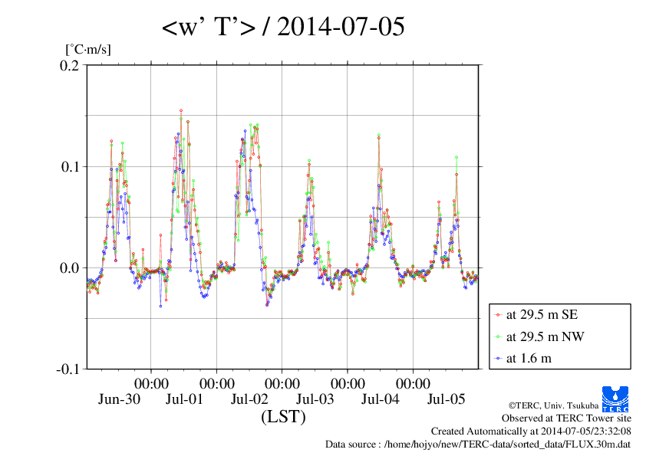646x456 pixels.
Task: Click the Jul-03 date label
Action: tap(315, 399)
